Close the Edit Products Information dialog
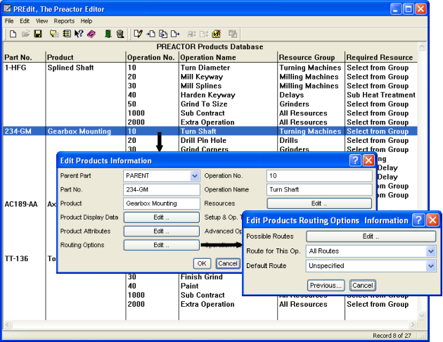The height and width of the screenshot is (342, 443). 368,160
